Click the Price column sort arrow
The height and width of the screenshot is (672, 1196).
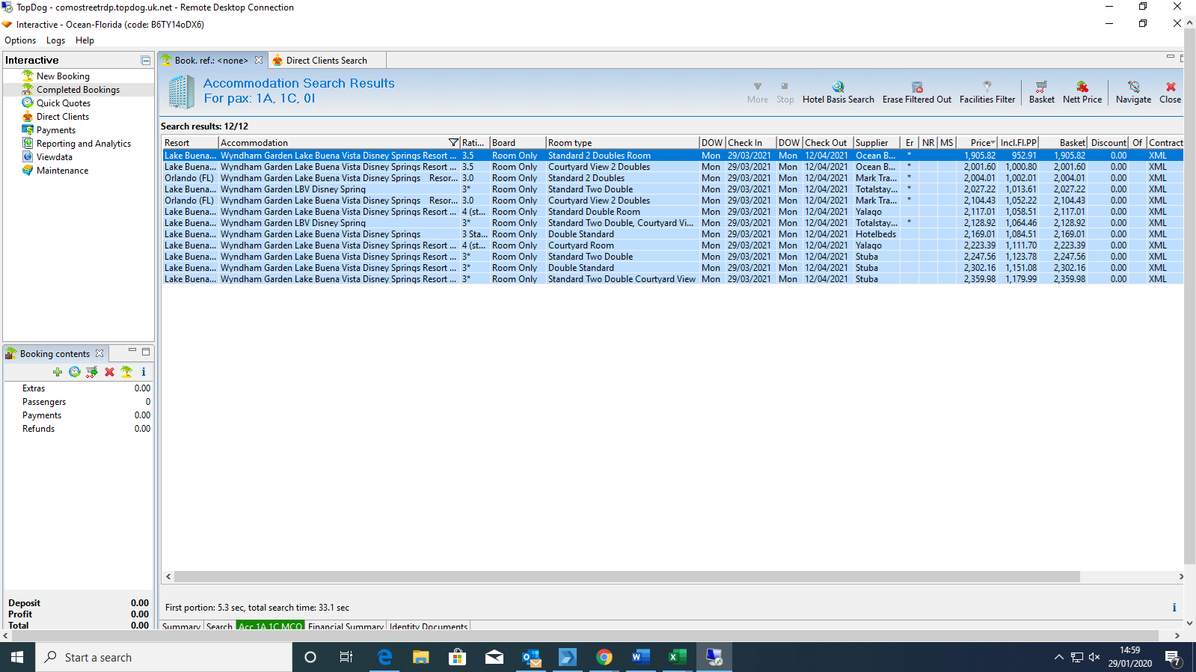(993, 143)
